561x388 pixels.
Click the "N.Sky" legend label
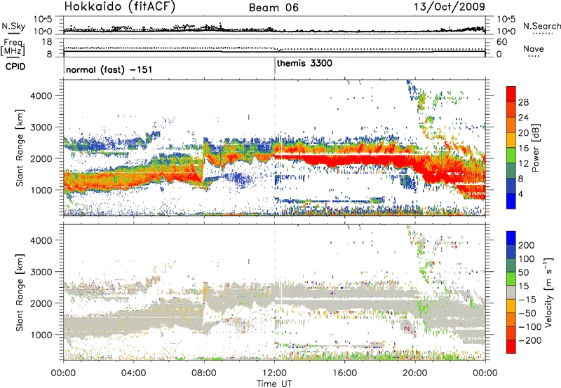[x=13, y=26]
